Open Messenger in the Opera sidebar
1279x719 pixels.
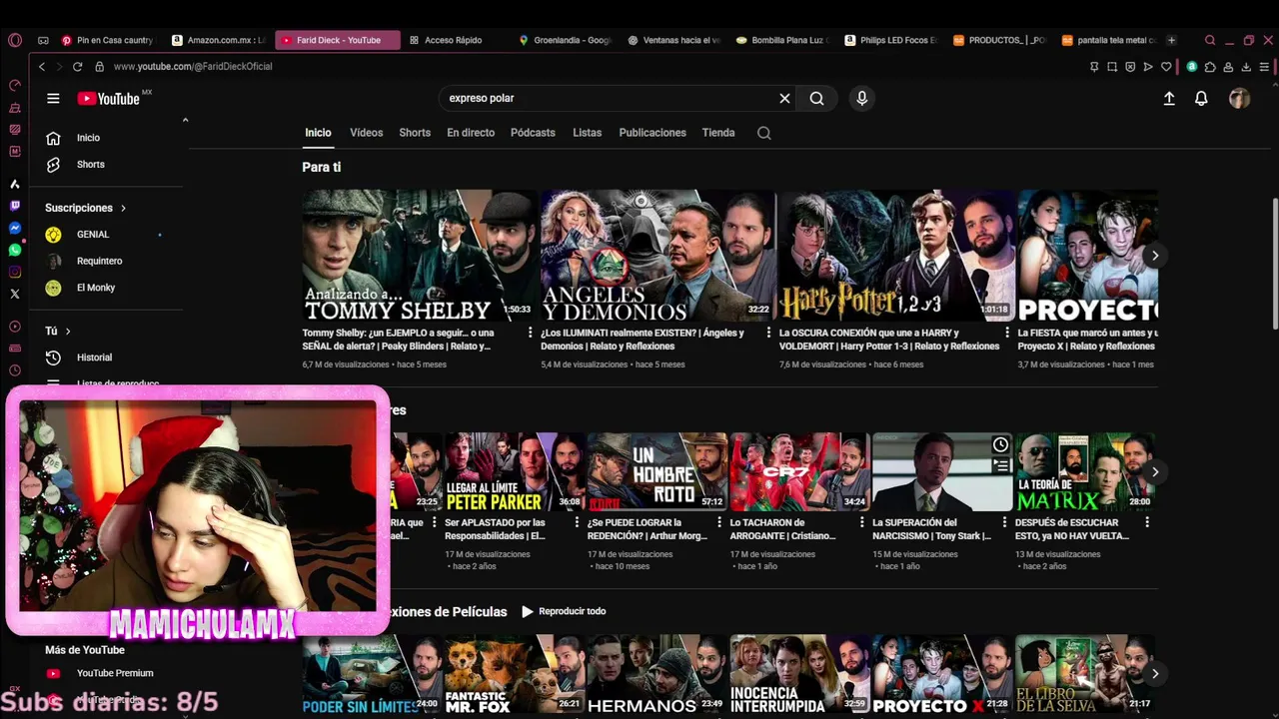(x=14, y=228)
